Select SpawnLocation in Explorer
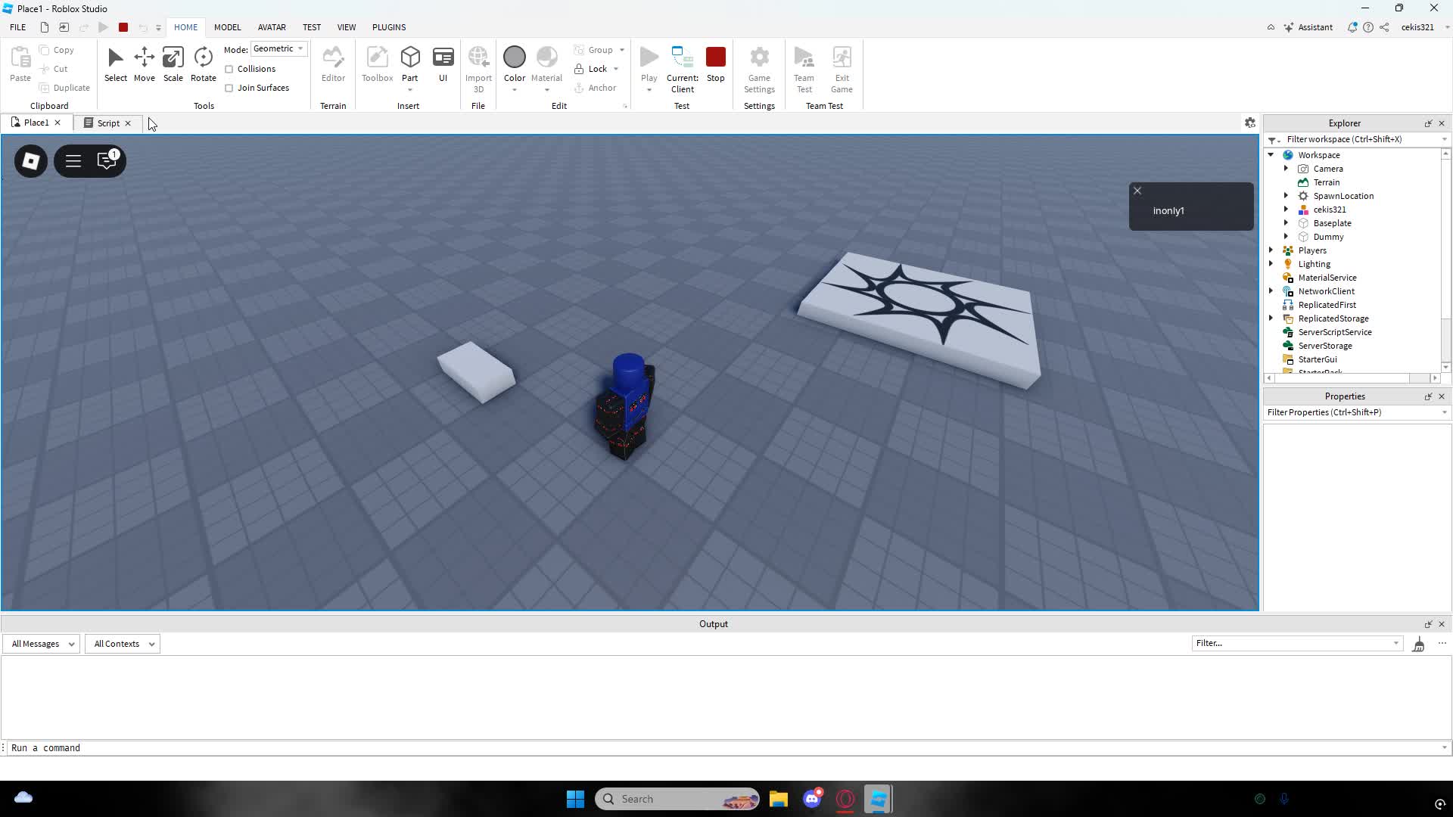Viewport: 1453px width, 817px height. pos(1343,196)
